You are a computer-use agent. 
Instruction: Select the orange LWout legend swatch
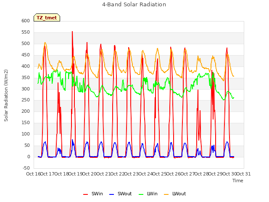(x=166, y=194)
